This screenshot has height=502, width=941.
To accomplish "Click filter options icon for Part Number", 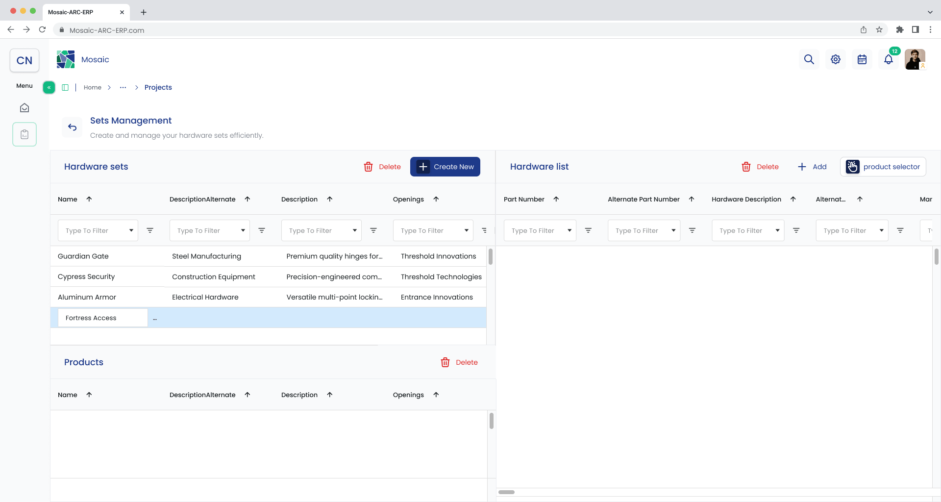I will pos(588,230).
